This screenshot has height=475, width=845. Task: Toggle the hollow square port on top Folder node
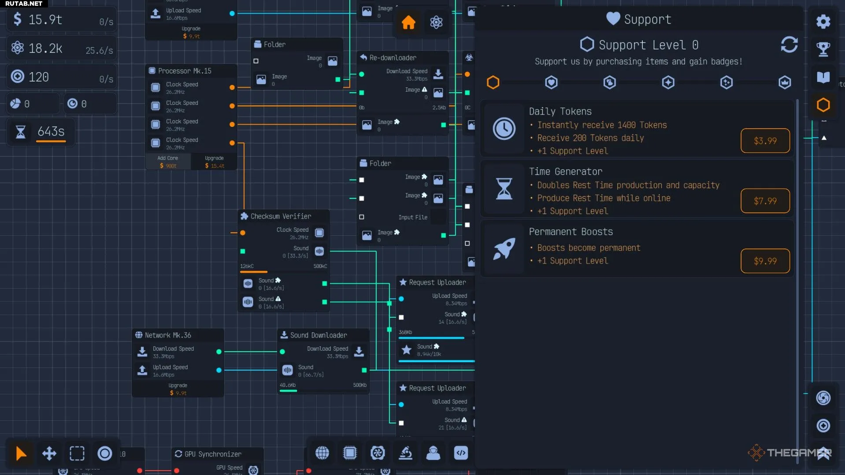(256, 61)
